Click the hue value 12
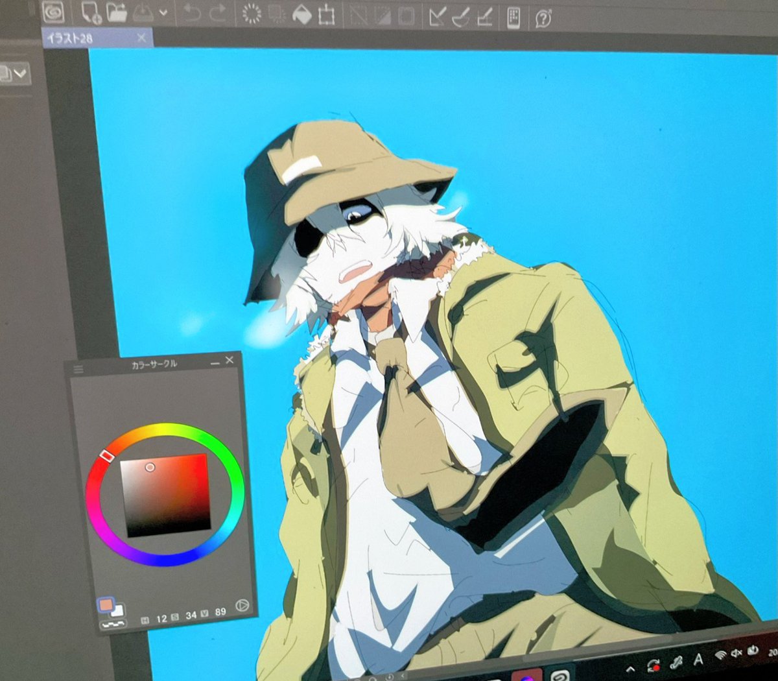 pos(161,618)
